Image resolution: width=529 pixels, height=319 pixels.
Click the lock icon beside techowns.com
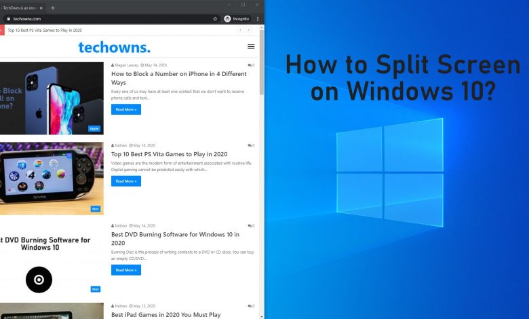click(8, 19)
